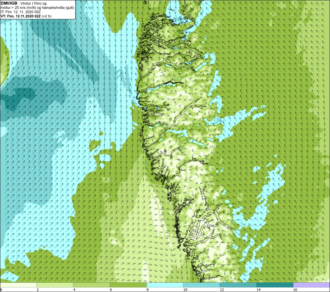Click the 6–8 m/s dark green legend swatch
This screenshot has height=292, width=330.
coord(128,285)
